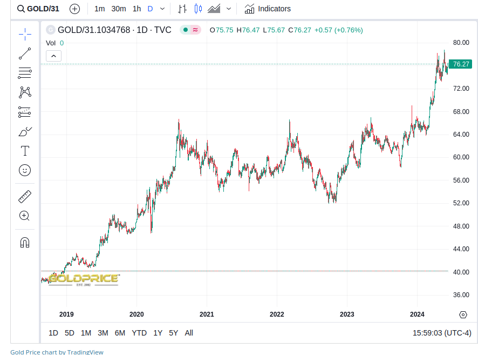This screenshot has width=478, height=355.
Task: Toggle the market status indicator pill
Action: (x=190, y=30)
